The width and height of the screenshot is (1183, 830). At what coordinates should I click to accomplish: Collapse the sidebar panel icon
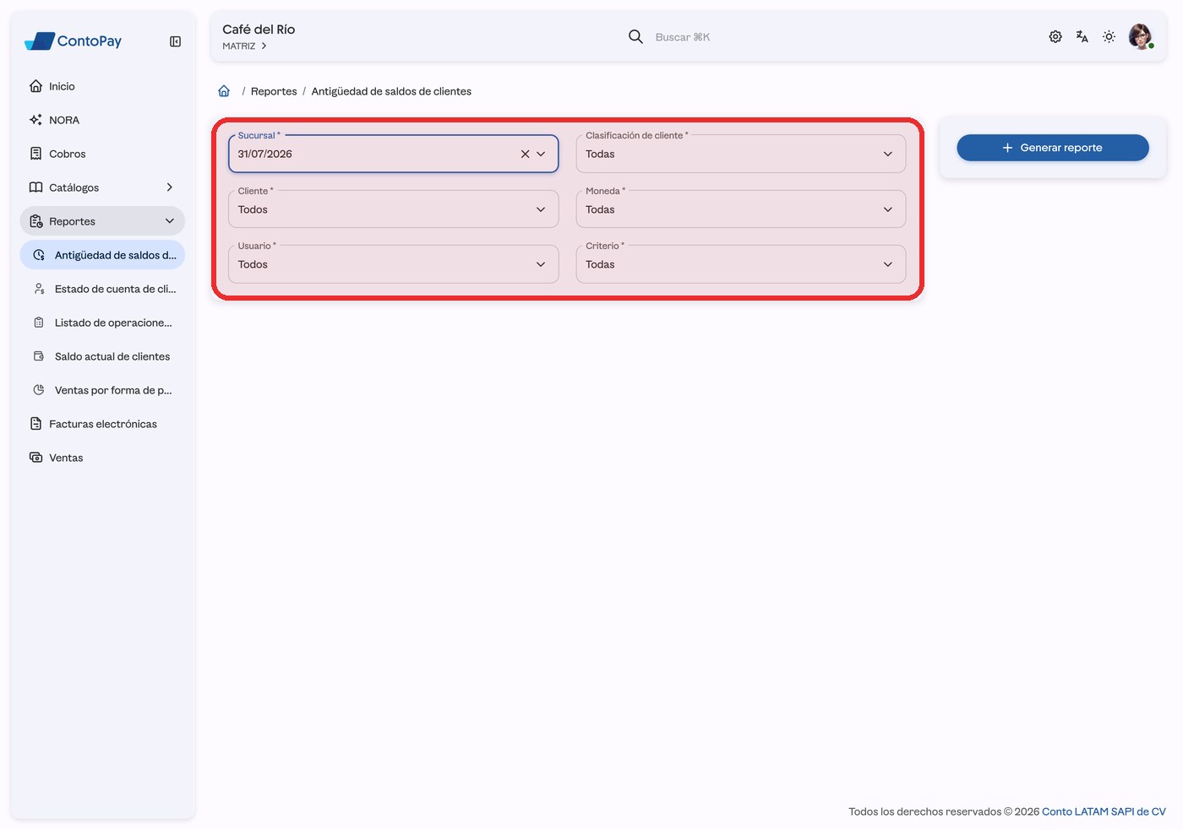point(175,41)
